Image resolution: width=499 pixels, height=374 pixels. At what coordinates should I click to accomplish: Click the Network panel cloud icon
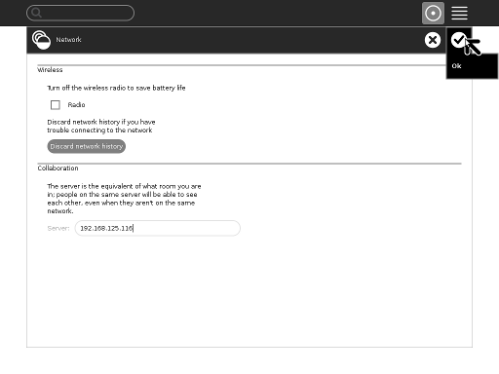pos(41,40)
